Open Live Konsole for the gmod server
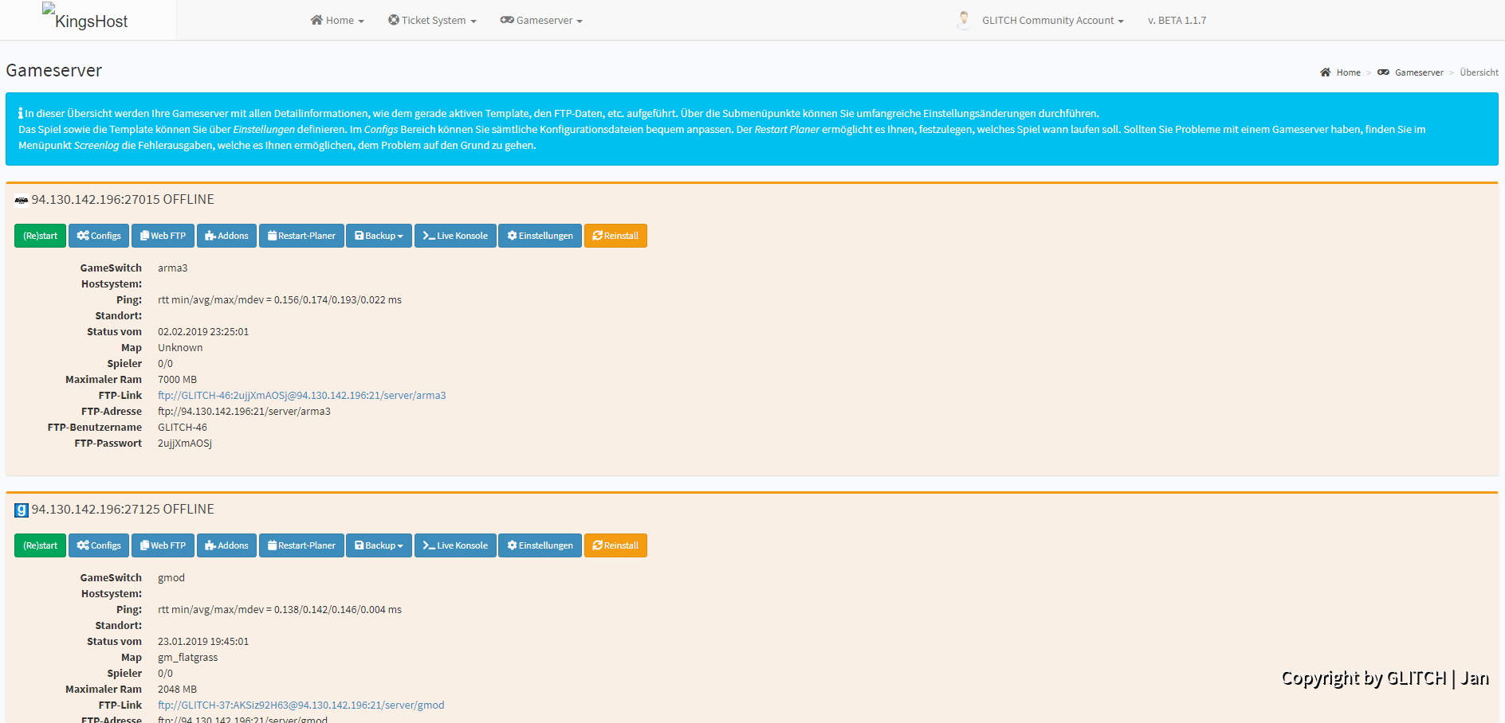Viewport: 1505px width, 723px height. pyautogui.click(x=455, y=545)
